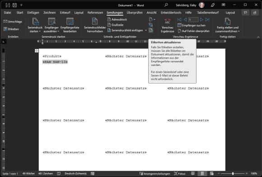Open the Quick Access Toolbar customize arrow
The image size is (262, 177).
click(21, 5)
